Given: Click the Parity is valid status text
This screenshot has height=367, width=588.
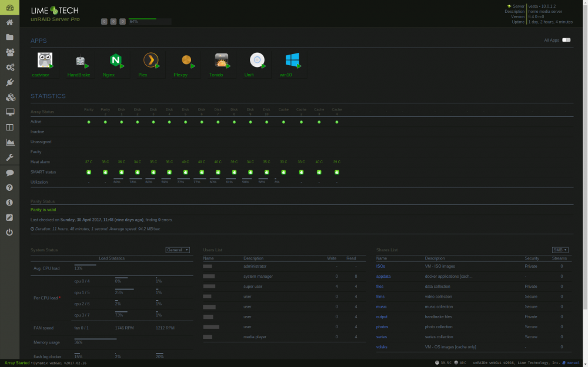Looking at the screenshot, I should 43,210.
